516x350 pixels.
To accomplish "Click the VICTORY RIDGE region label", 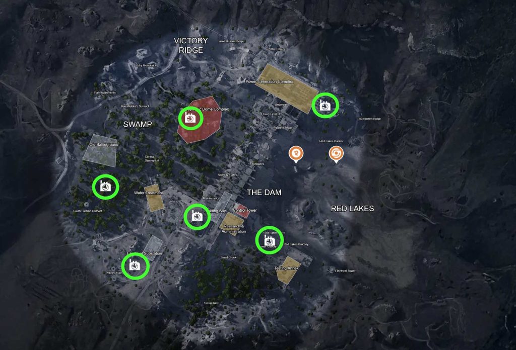I will click(x=191, y=45).
